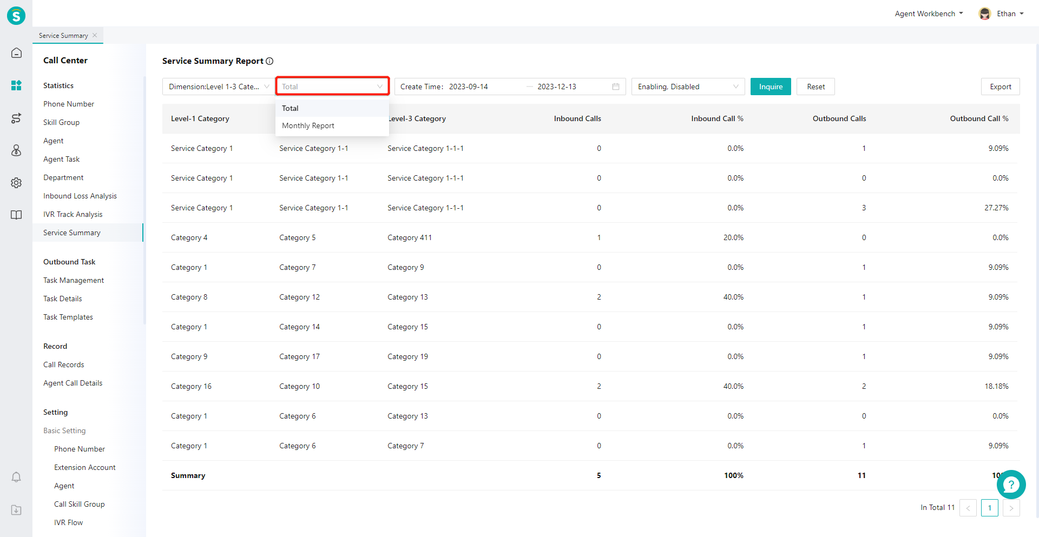Viewport: 1039px width, 537px height.
Task: Open Agent under Statistics
Action: 54,141
